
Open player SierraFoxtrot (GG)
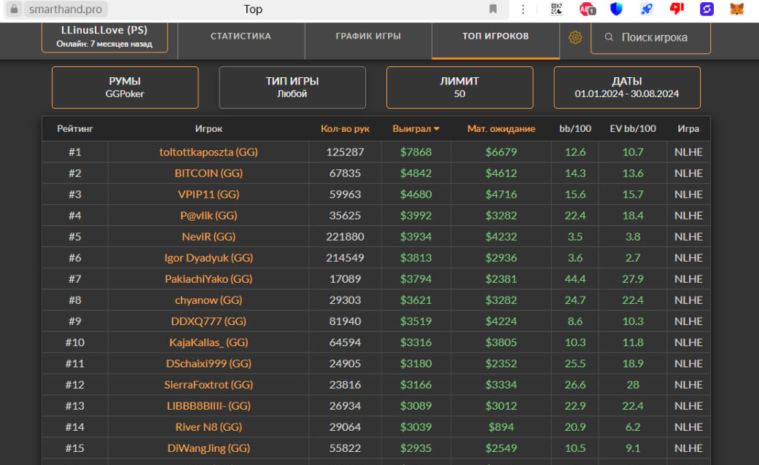click(x=209, y=385)
